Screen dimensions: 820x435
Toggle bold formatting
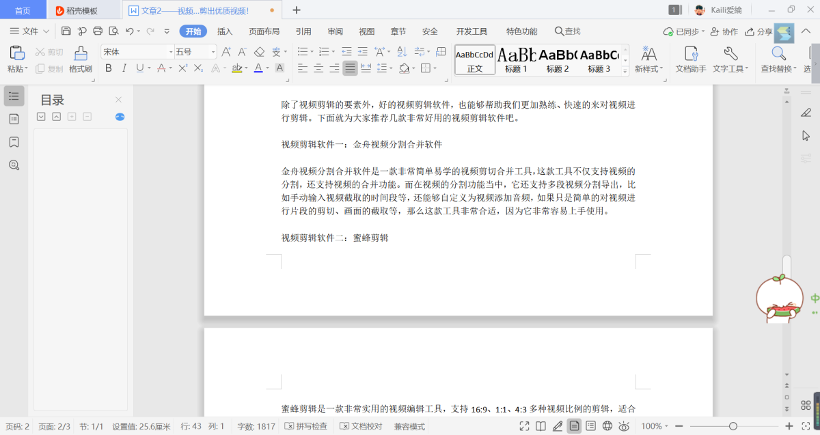point(108,68)
